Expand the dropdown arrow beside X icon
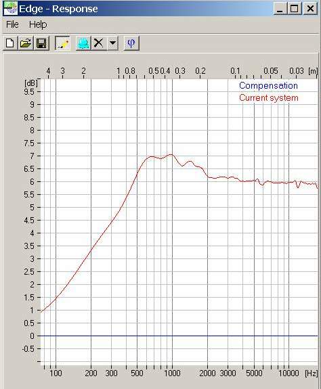The image size is (321, 389). click(112, 43)
